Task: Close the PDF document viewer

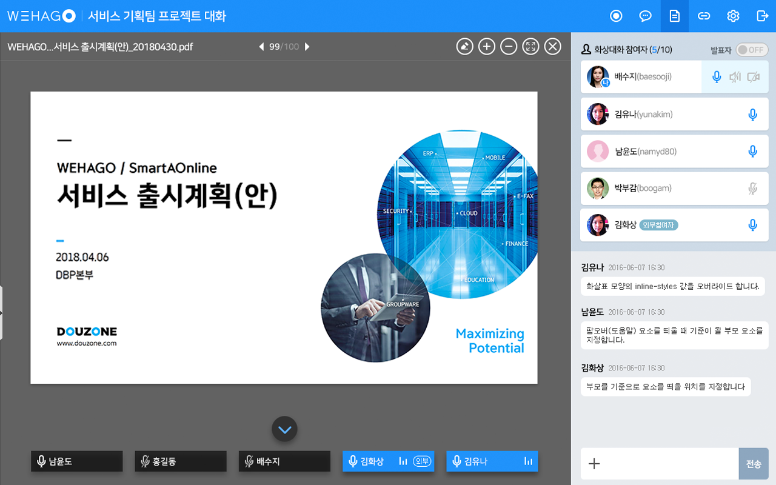Action: pos(552,46)
